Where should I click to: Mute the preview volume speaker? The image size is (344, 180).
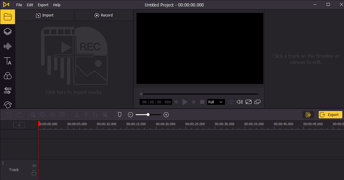point(240,102)
